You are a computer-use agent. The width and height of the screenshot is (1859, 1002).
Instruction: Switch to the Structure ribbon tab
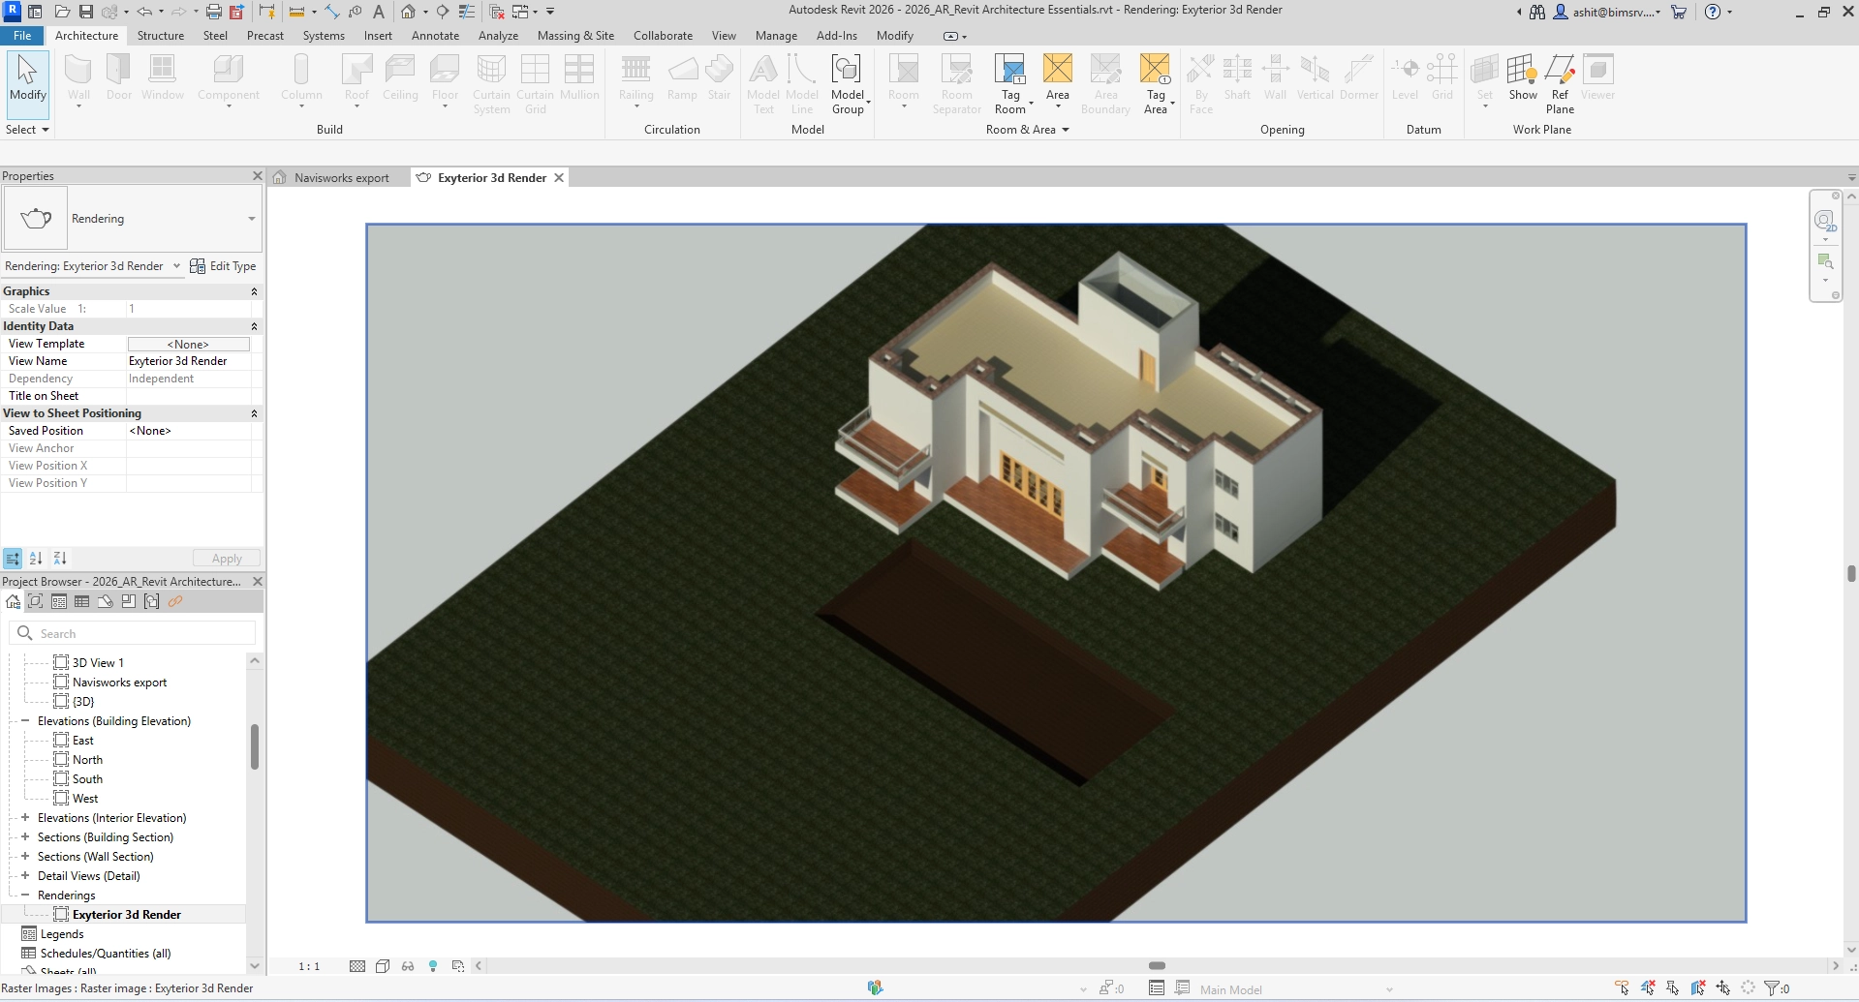(161, 36)
